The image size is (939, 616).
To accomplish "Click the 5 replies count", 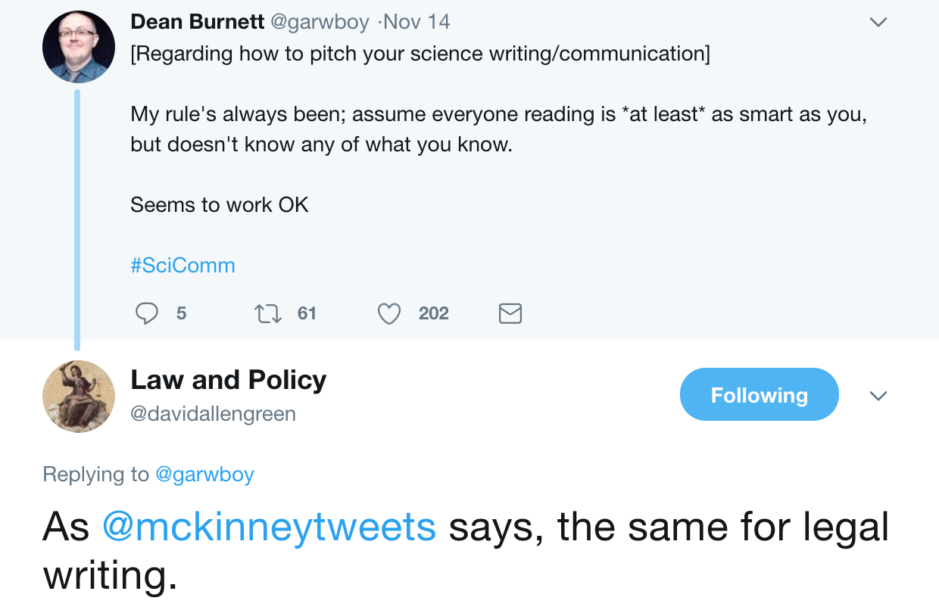I will (x=181, y=313).
